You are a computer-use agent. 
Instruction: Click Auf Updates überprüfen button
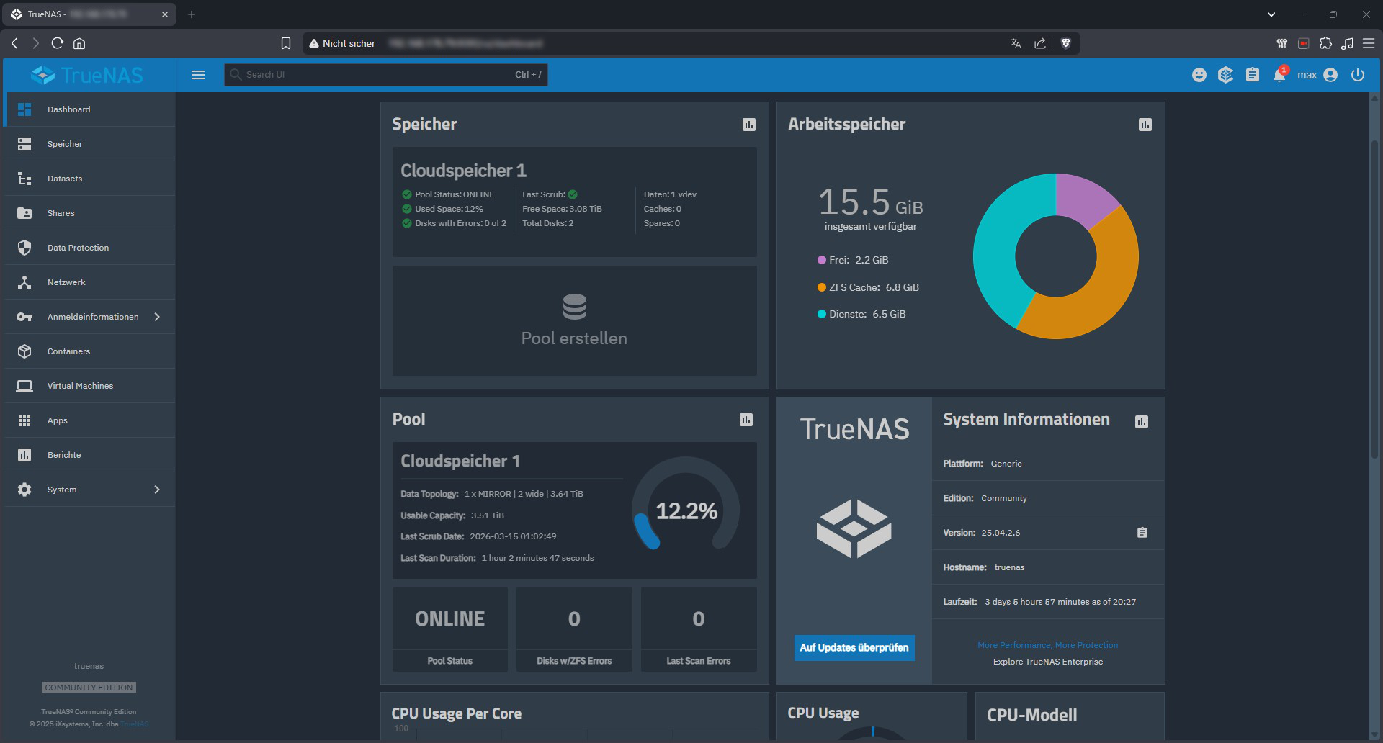854,648
